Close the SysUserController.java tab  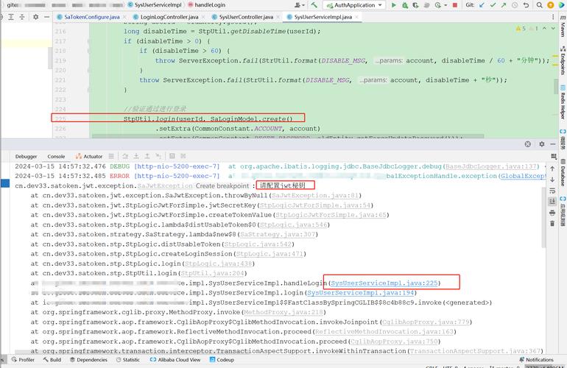tap(278, 16)
